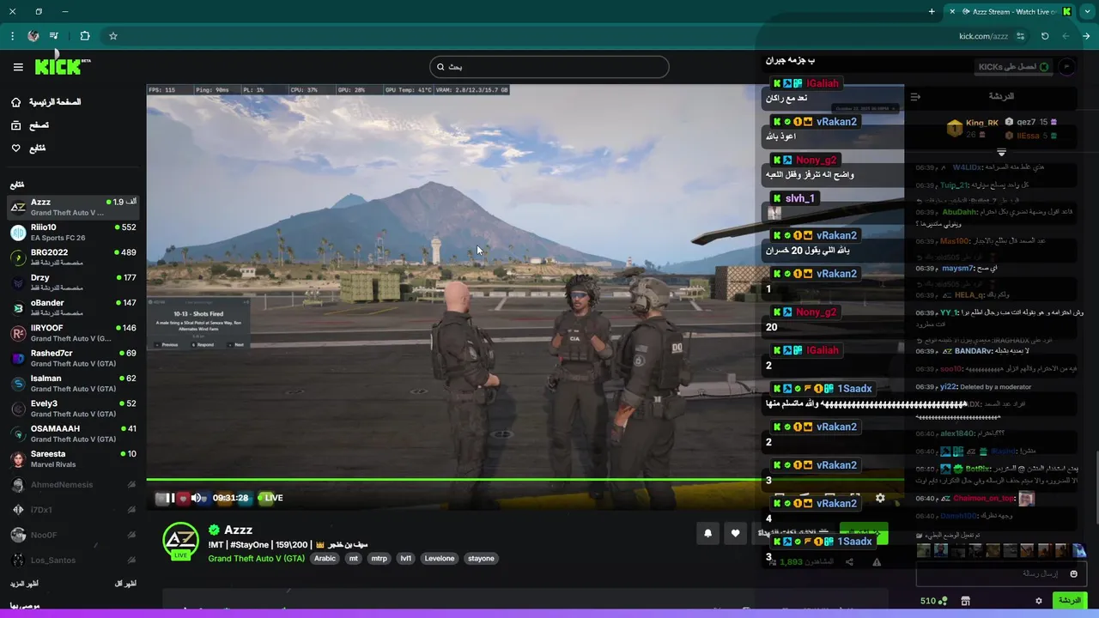Open oBander channel from sidebar
This screenshot has height=618, width=1099.
(x=73, y=307)
